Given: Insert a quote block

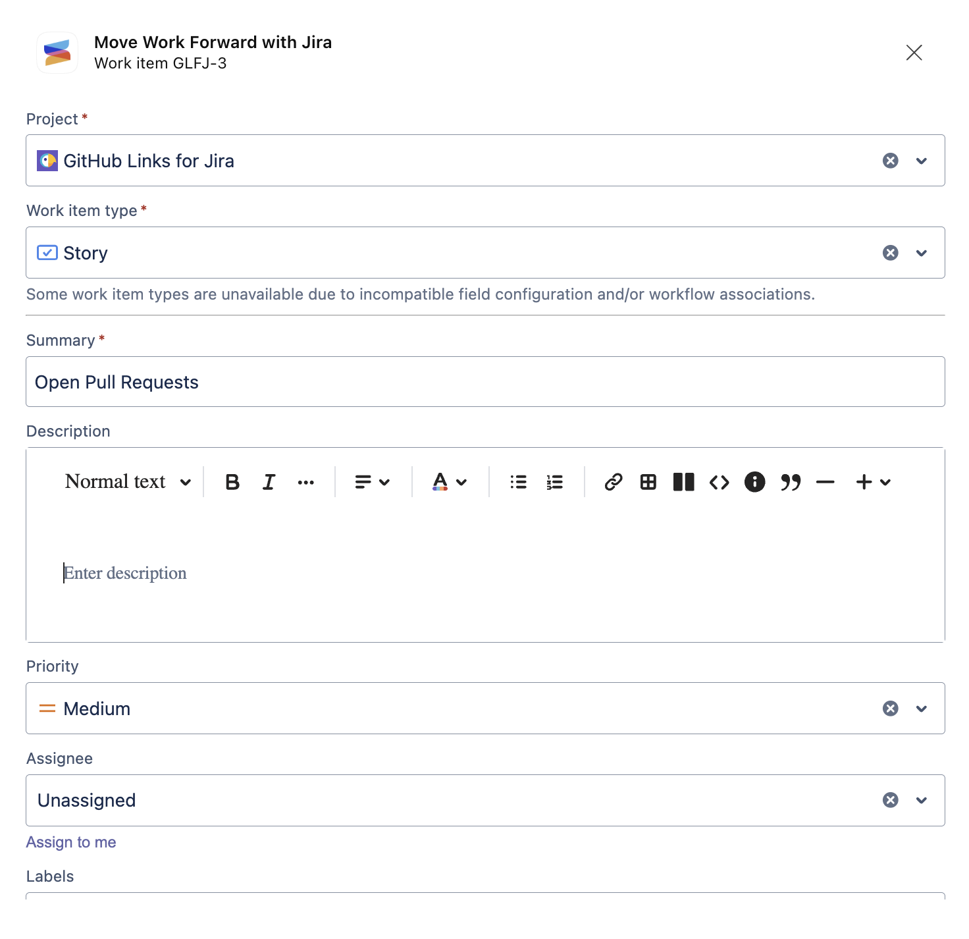Looking at the screenshot, I should coord(791,482).
